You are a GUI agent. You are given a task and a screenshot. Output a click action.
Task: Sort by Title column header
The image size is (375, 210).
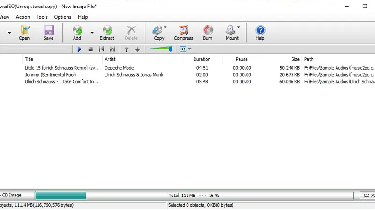(x=63, y=59)
